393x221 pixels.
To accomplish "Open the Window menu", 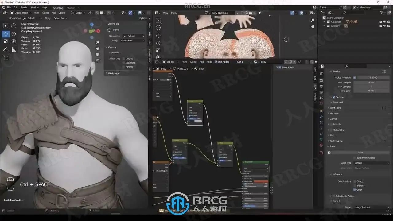I will point(35,7).
